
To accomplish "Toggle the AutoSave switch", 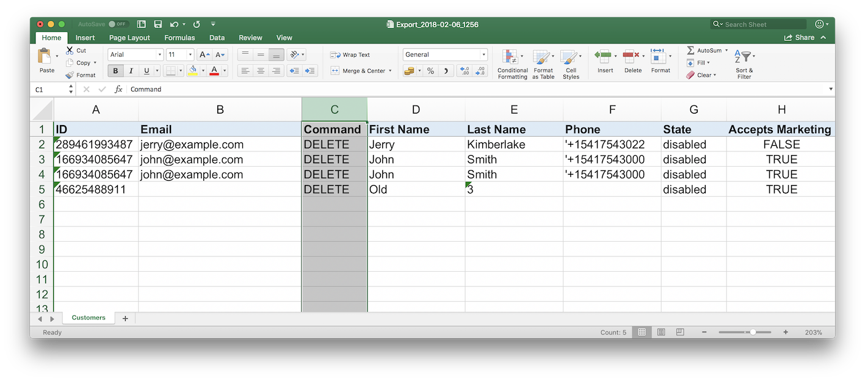I will (x=118, y=24).
